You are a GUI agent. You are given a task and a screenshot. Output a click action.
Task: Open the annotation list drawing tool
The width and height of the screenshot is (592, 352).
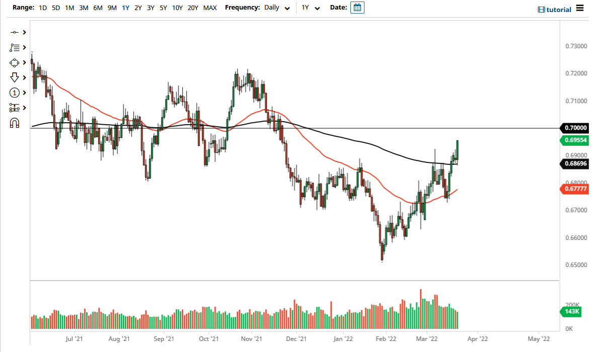click(x=14, y=47)
